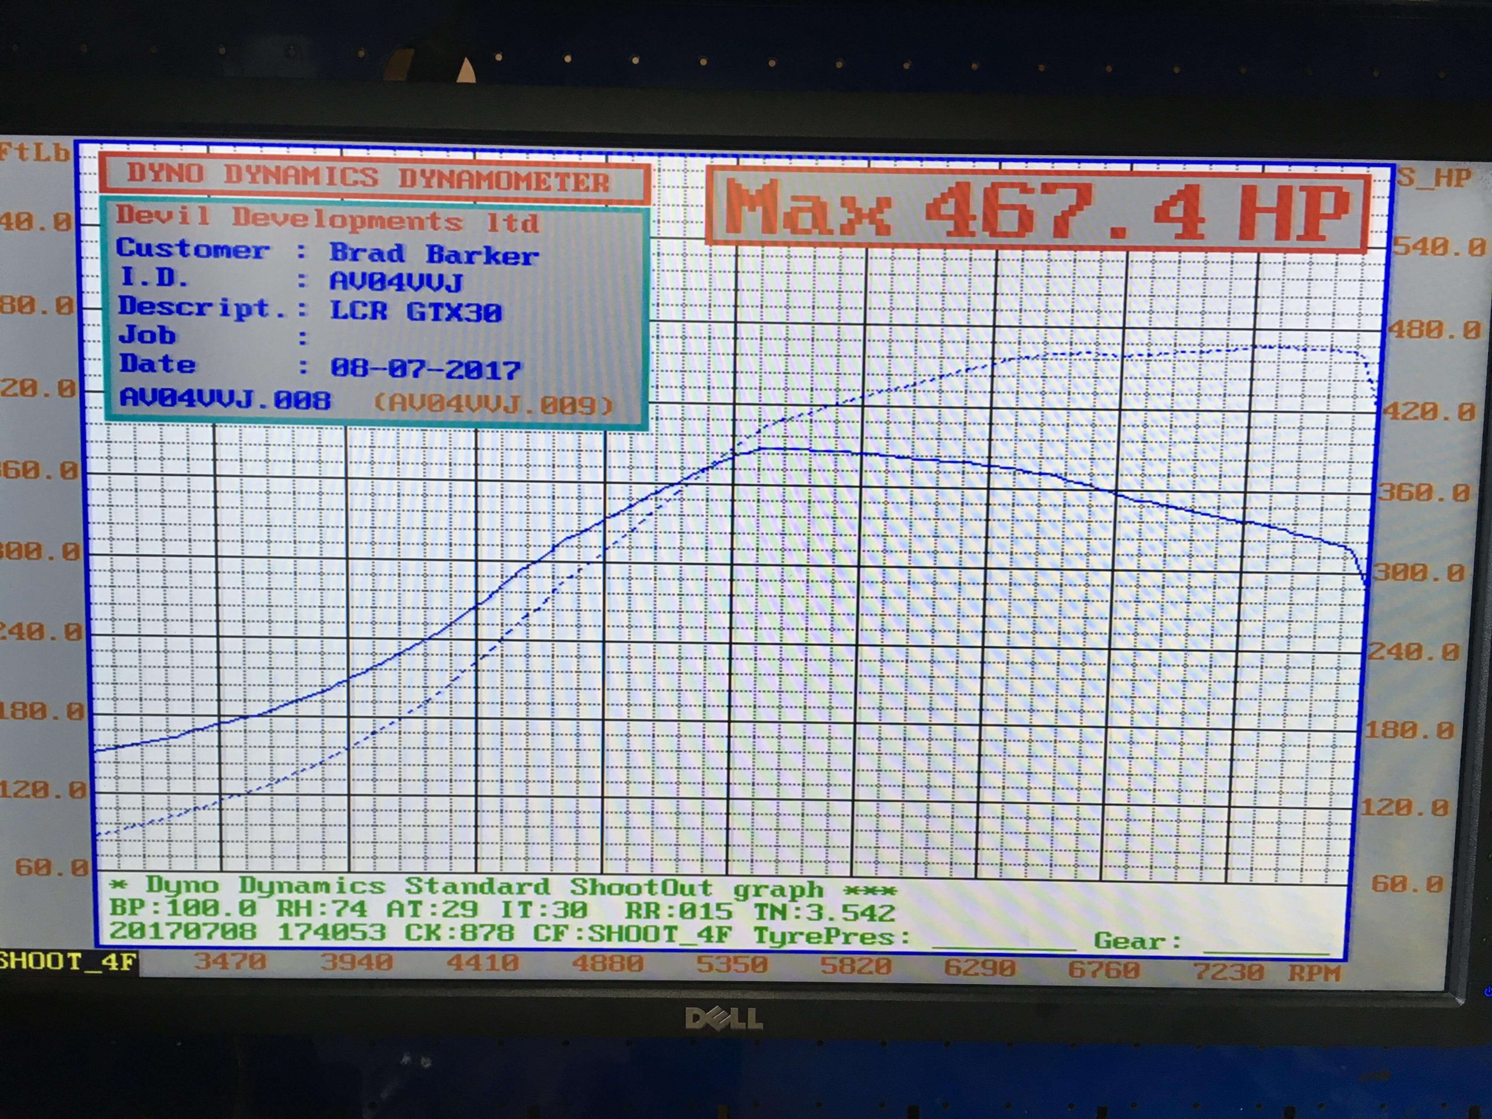Image resolution: width=1492 pixels, height=1119 pixels.
Task: Select the 60.0 label on the FtLb torque axis
Action: tap(52, 867)
